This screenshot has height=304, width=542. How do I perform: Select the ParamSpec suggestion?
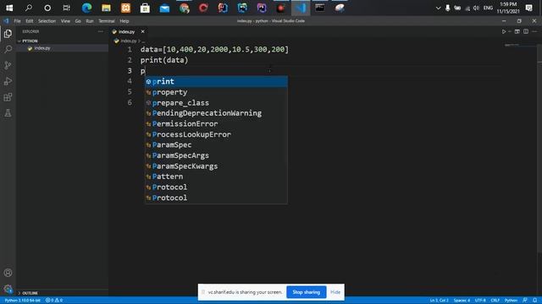coord(216,145)
